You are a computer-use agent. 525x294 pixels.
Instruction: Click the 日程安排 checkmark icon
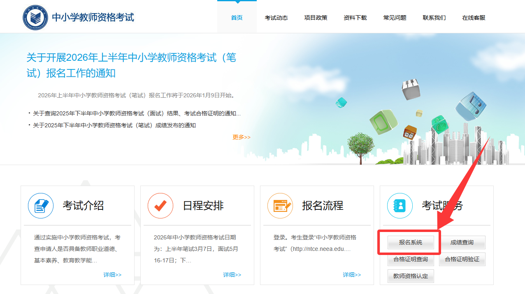[160, 206]
